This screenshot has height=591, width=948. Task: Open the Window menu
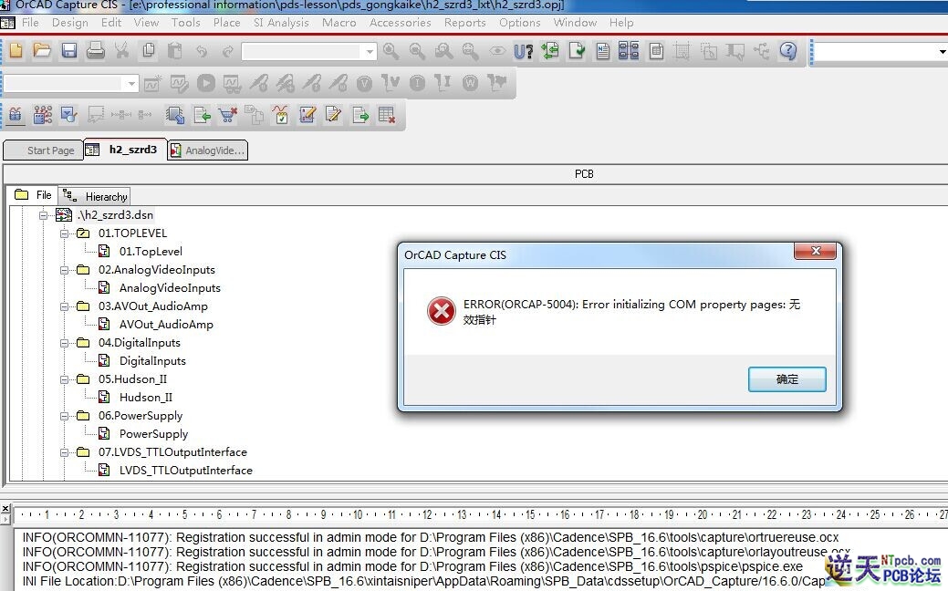574,23
